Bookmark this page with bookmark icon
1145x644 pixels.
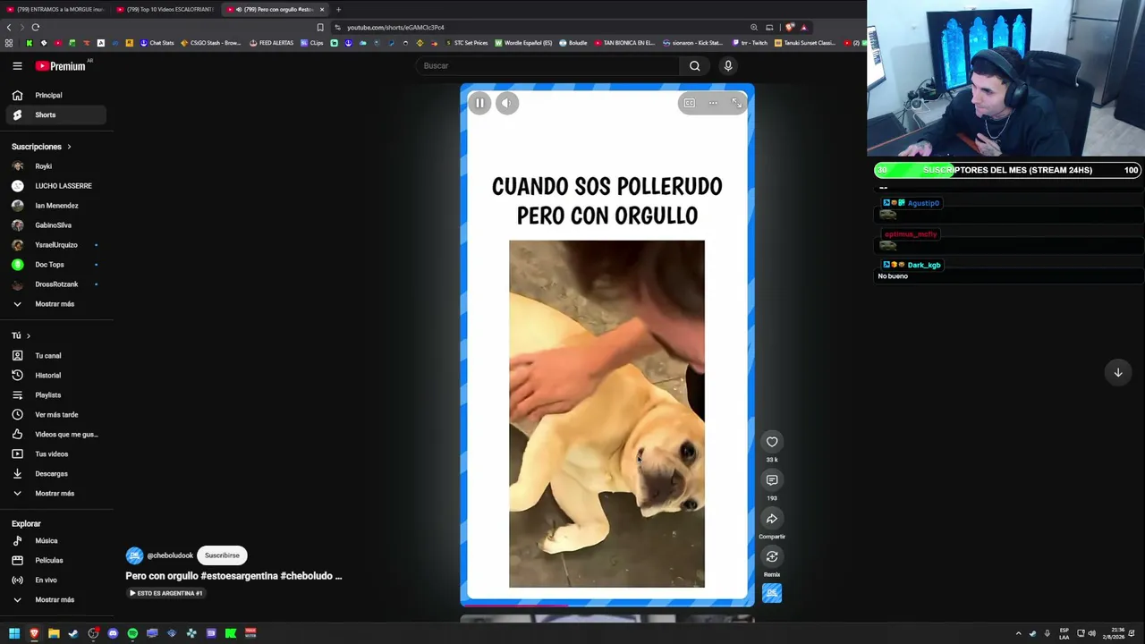[x=320, y=28]
